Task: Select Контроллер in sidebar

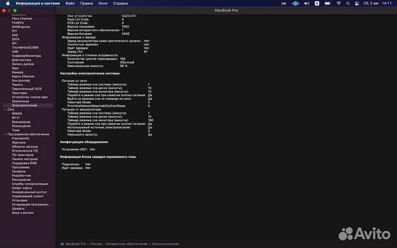Action: pos(21,80)
